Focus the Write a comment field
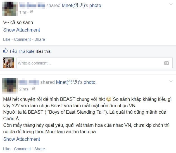 click(x=94, y=63)
